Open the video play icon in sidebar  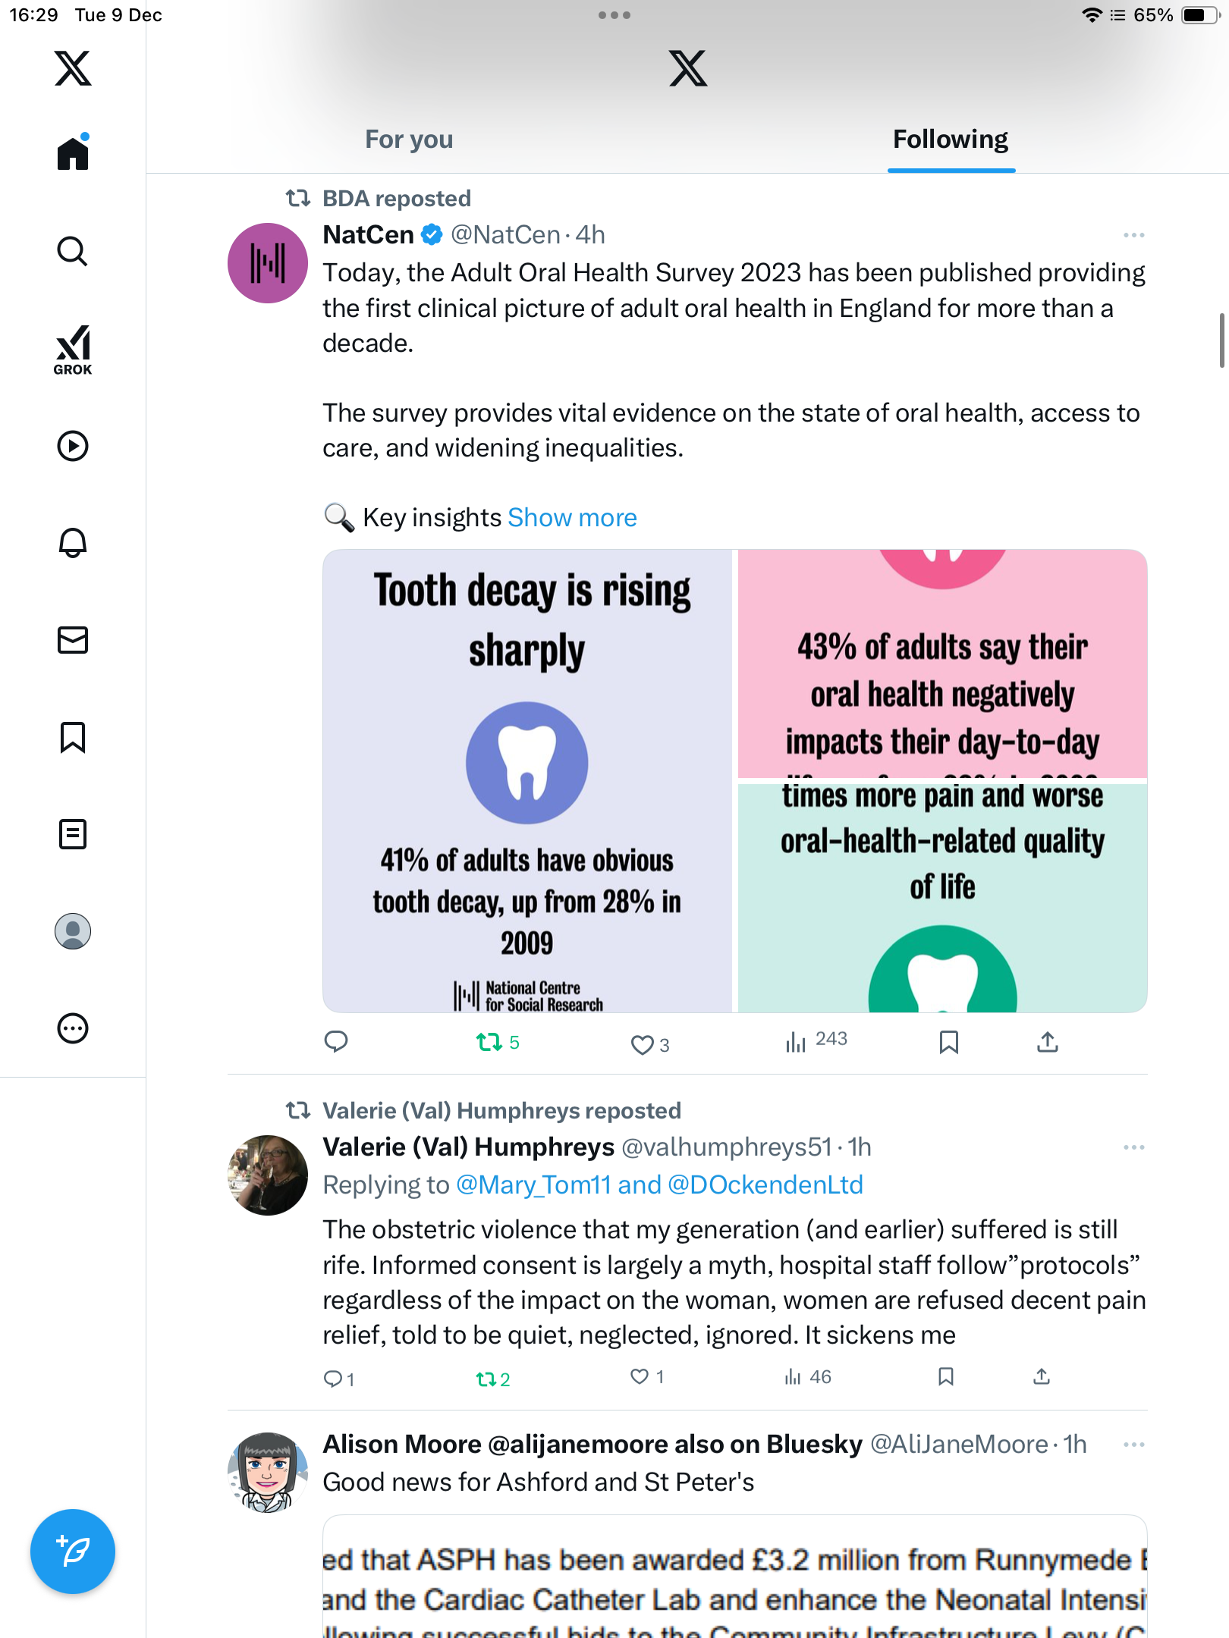coord(73,446)
